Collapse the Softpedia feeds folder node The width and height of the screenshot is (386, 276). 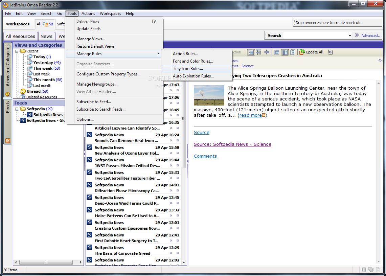17,109
